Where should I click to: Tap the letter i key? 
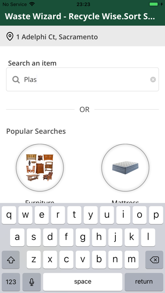click(123, 215)
